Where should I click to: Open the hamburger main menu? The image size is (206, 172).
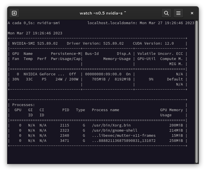(x=178, y=13)
